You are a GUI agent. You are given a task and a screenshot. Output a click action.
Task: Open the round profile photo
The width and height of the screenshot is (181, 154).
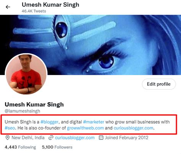[26, 74]
